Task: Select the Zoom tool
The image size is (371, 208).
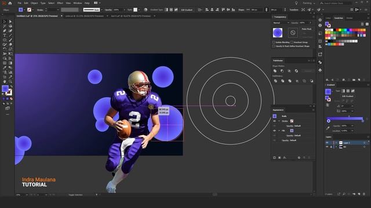Action: (x=10, y=81)
